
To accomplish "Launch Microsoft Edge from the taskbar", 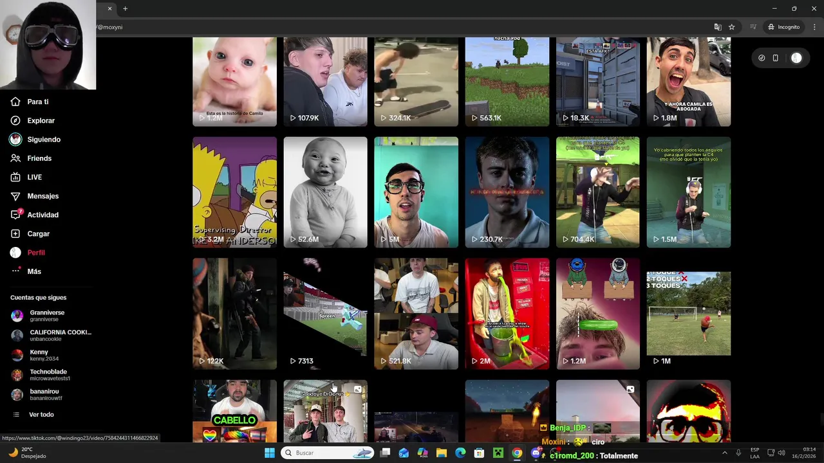I will click(460, 453).
